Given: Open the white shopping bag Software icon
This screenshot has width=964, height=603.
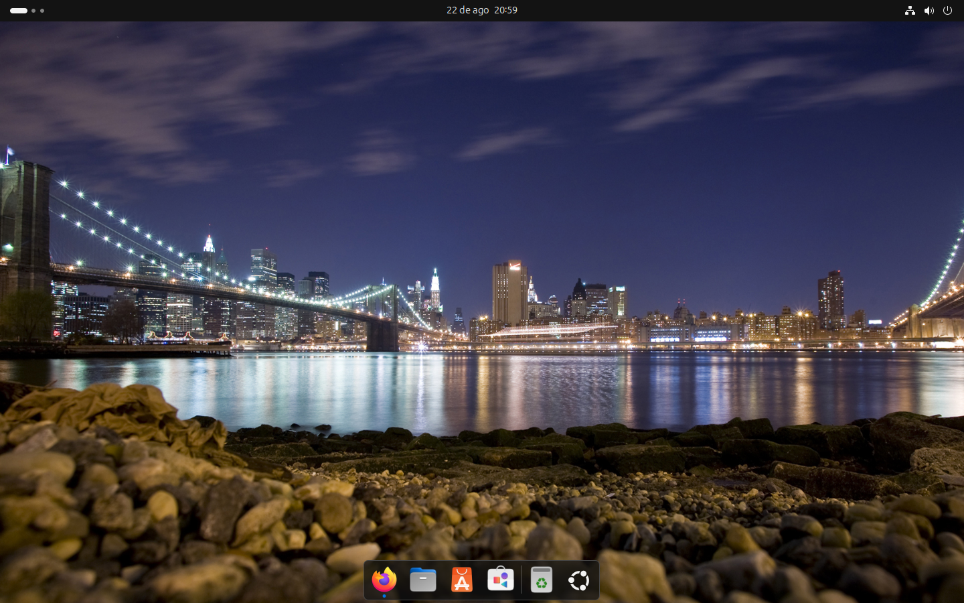Looking at the screenshot, I should 501,580.
